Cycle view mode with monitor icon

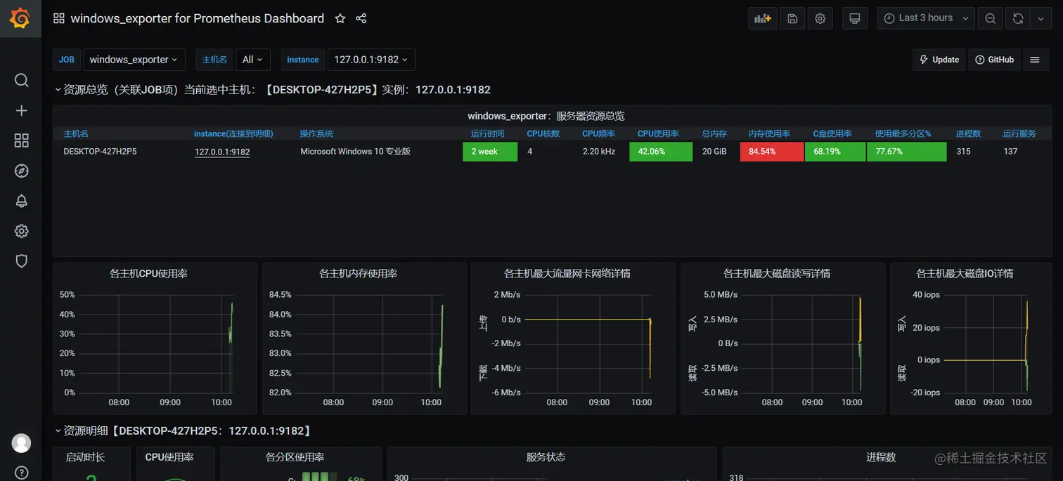855,19
